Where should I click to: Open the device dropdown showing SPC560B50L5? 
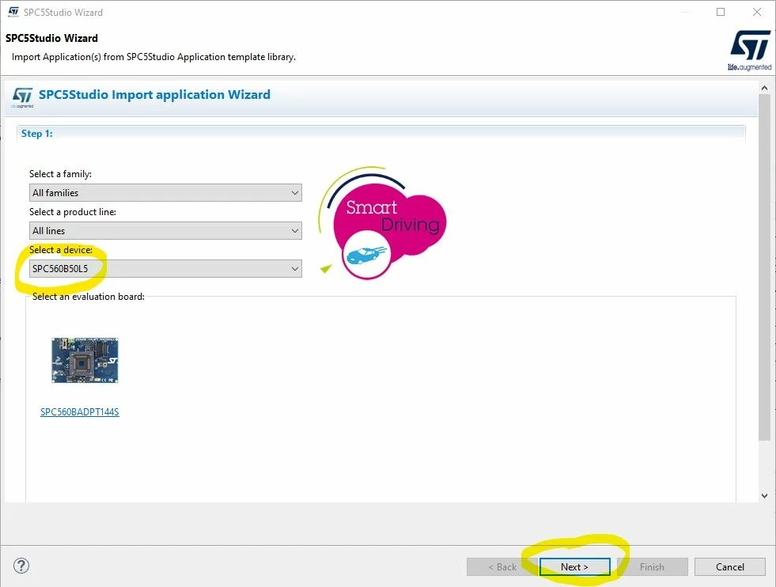coord(165,269)
